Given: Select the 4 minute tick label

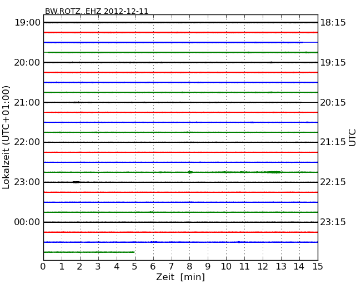Looking at the screenshot, I should 117,267.
